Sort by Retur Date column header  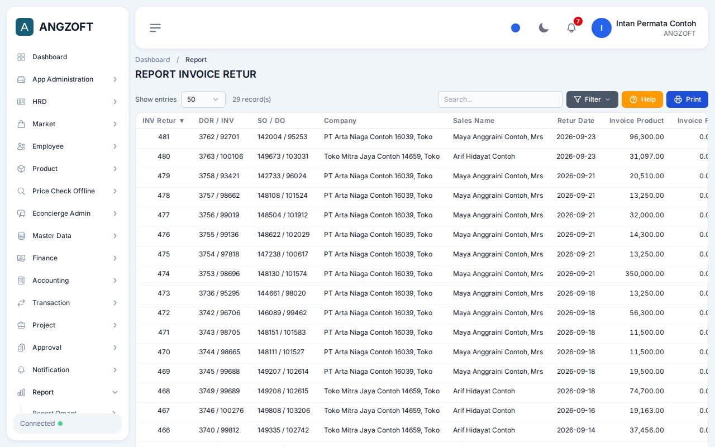(x=576, y=121)
